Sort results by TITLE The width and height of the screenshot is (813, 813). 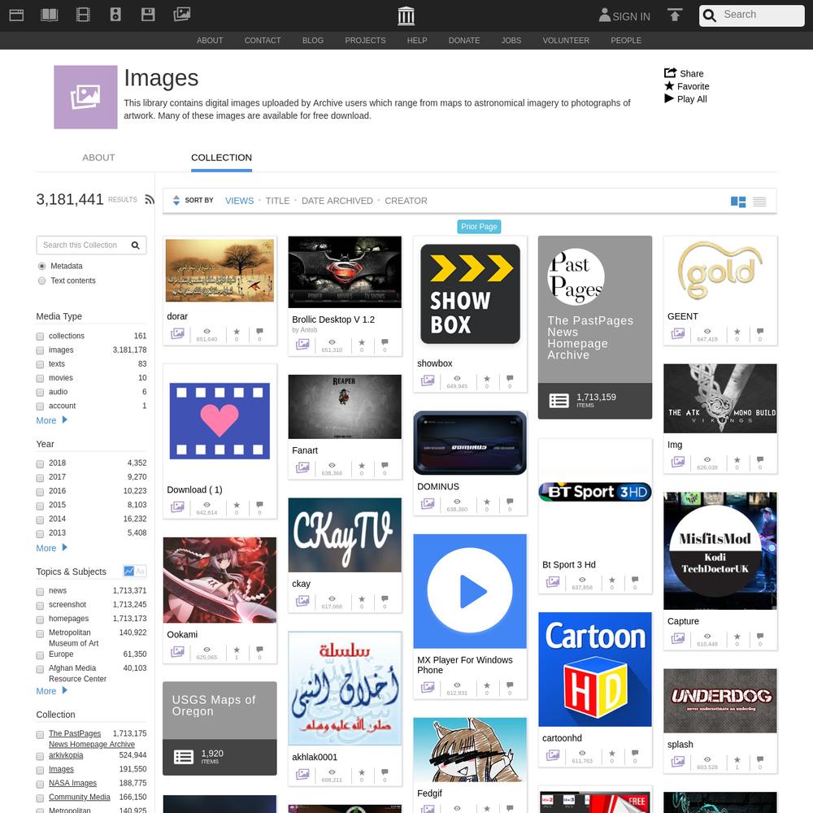[277, 201]
